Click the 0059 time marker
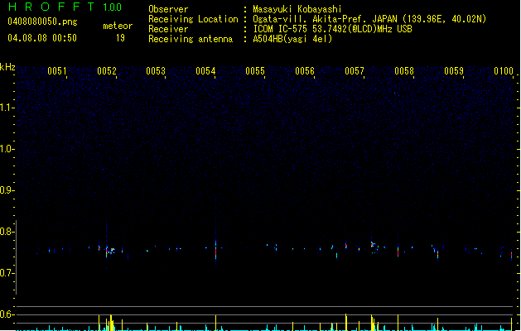 (454, 71)
